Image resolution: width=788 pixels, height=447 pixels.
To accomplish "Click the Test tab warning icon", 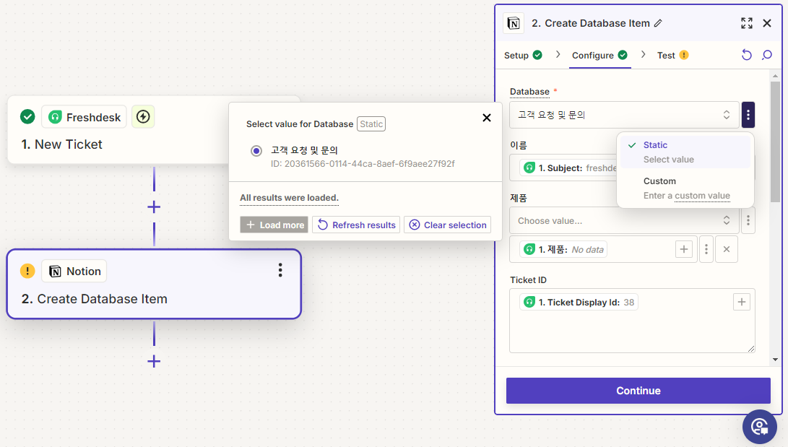I will click(684, 55).
